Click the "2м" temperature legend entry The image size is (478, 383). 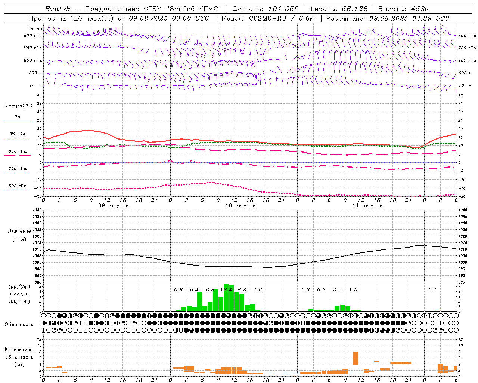click(x=18, y=117)
